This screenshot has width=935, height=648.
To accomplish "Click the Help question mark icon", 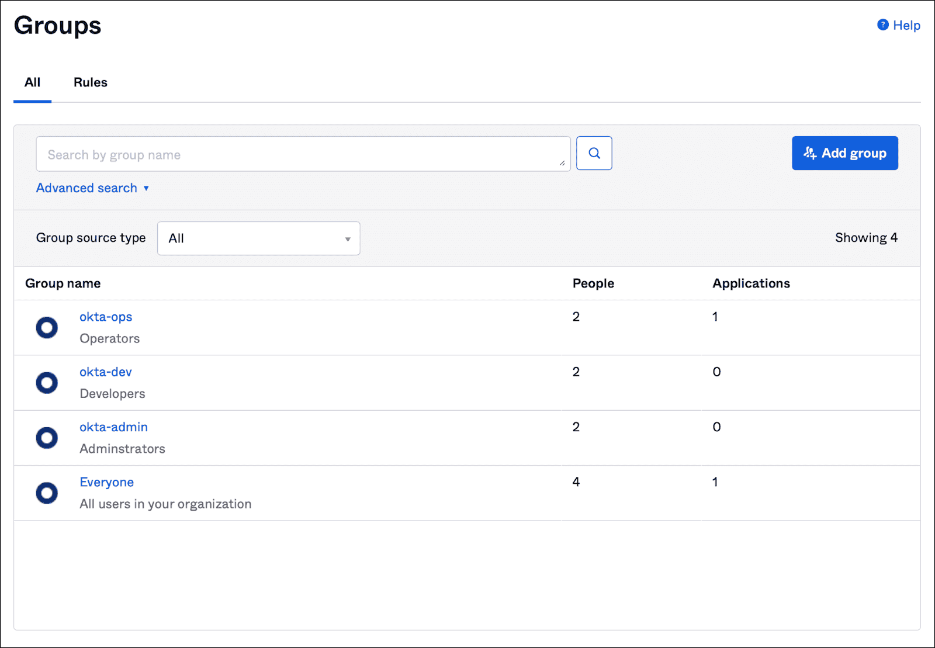I will [x=882, y=25].
